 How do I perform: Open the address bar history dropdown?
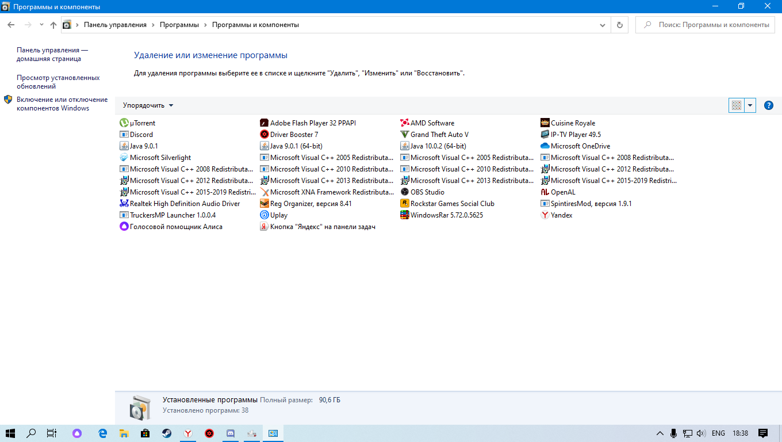603,25
